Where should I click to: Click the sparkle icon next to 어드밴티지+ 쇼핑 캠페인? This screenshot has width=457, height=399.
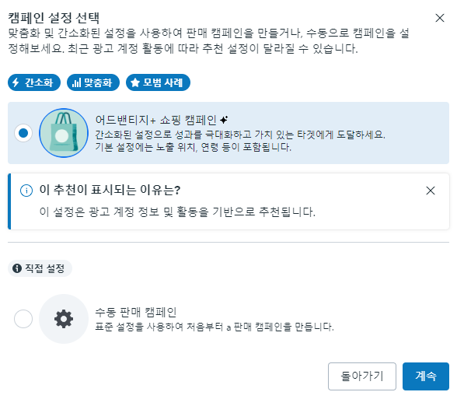click(224, 120)
